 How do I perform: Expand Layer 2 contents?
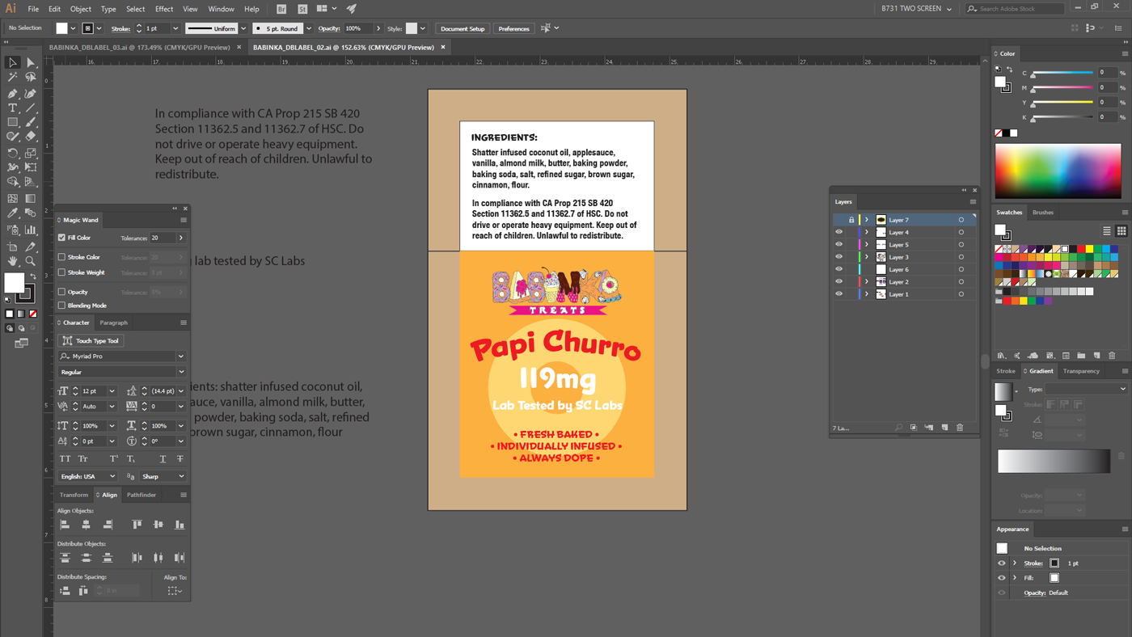(867, 282)
